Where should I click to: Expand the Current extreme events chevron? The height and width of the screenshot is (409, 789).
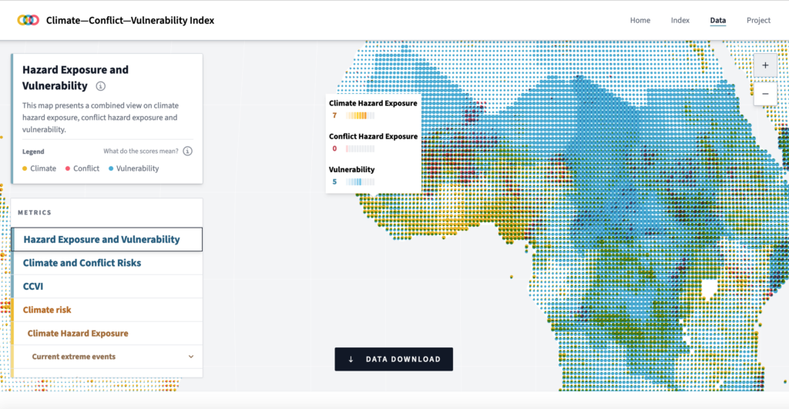(x=190, y=357)
